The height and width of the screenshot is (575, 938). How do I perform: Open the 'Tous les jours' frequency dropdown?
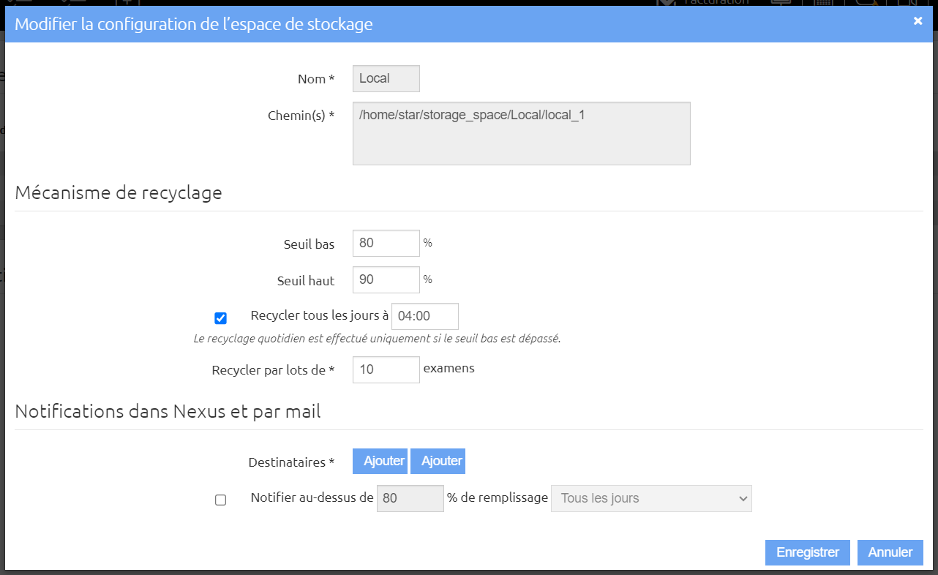coord(651,498)
